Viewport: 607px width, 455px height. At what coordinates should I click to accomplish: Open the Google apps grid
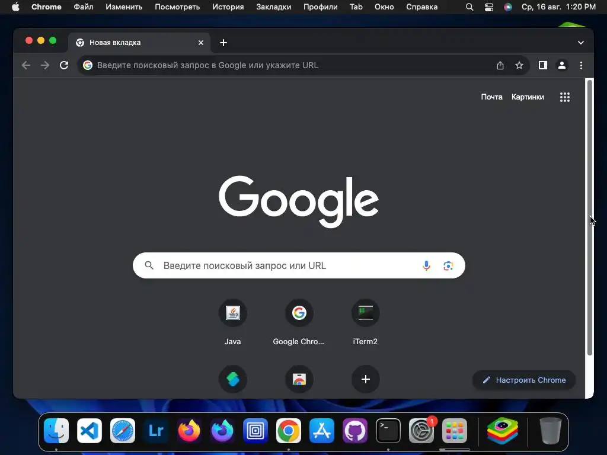[565, 97]
